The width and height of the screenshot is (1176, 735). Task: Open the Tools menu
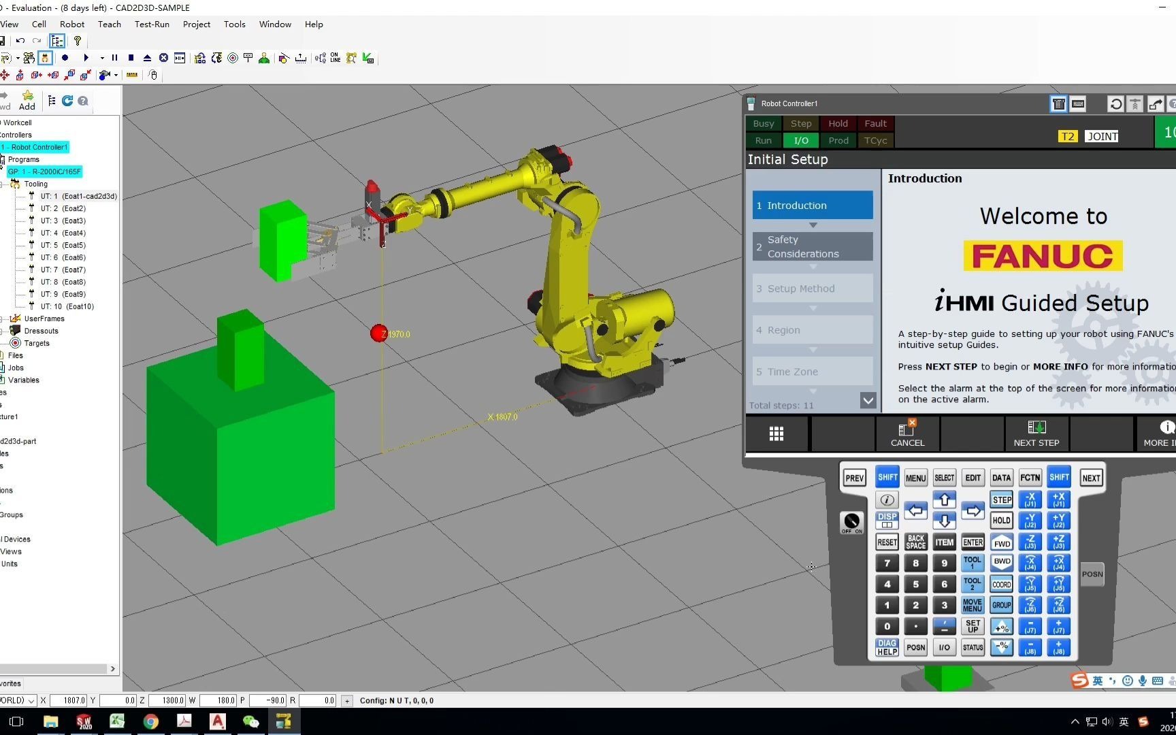coord(235,24)
